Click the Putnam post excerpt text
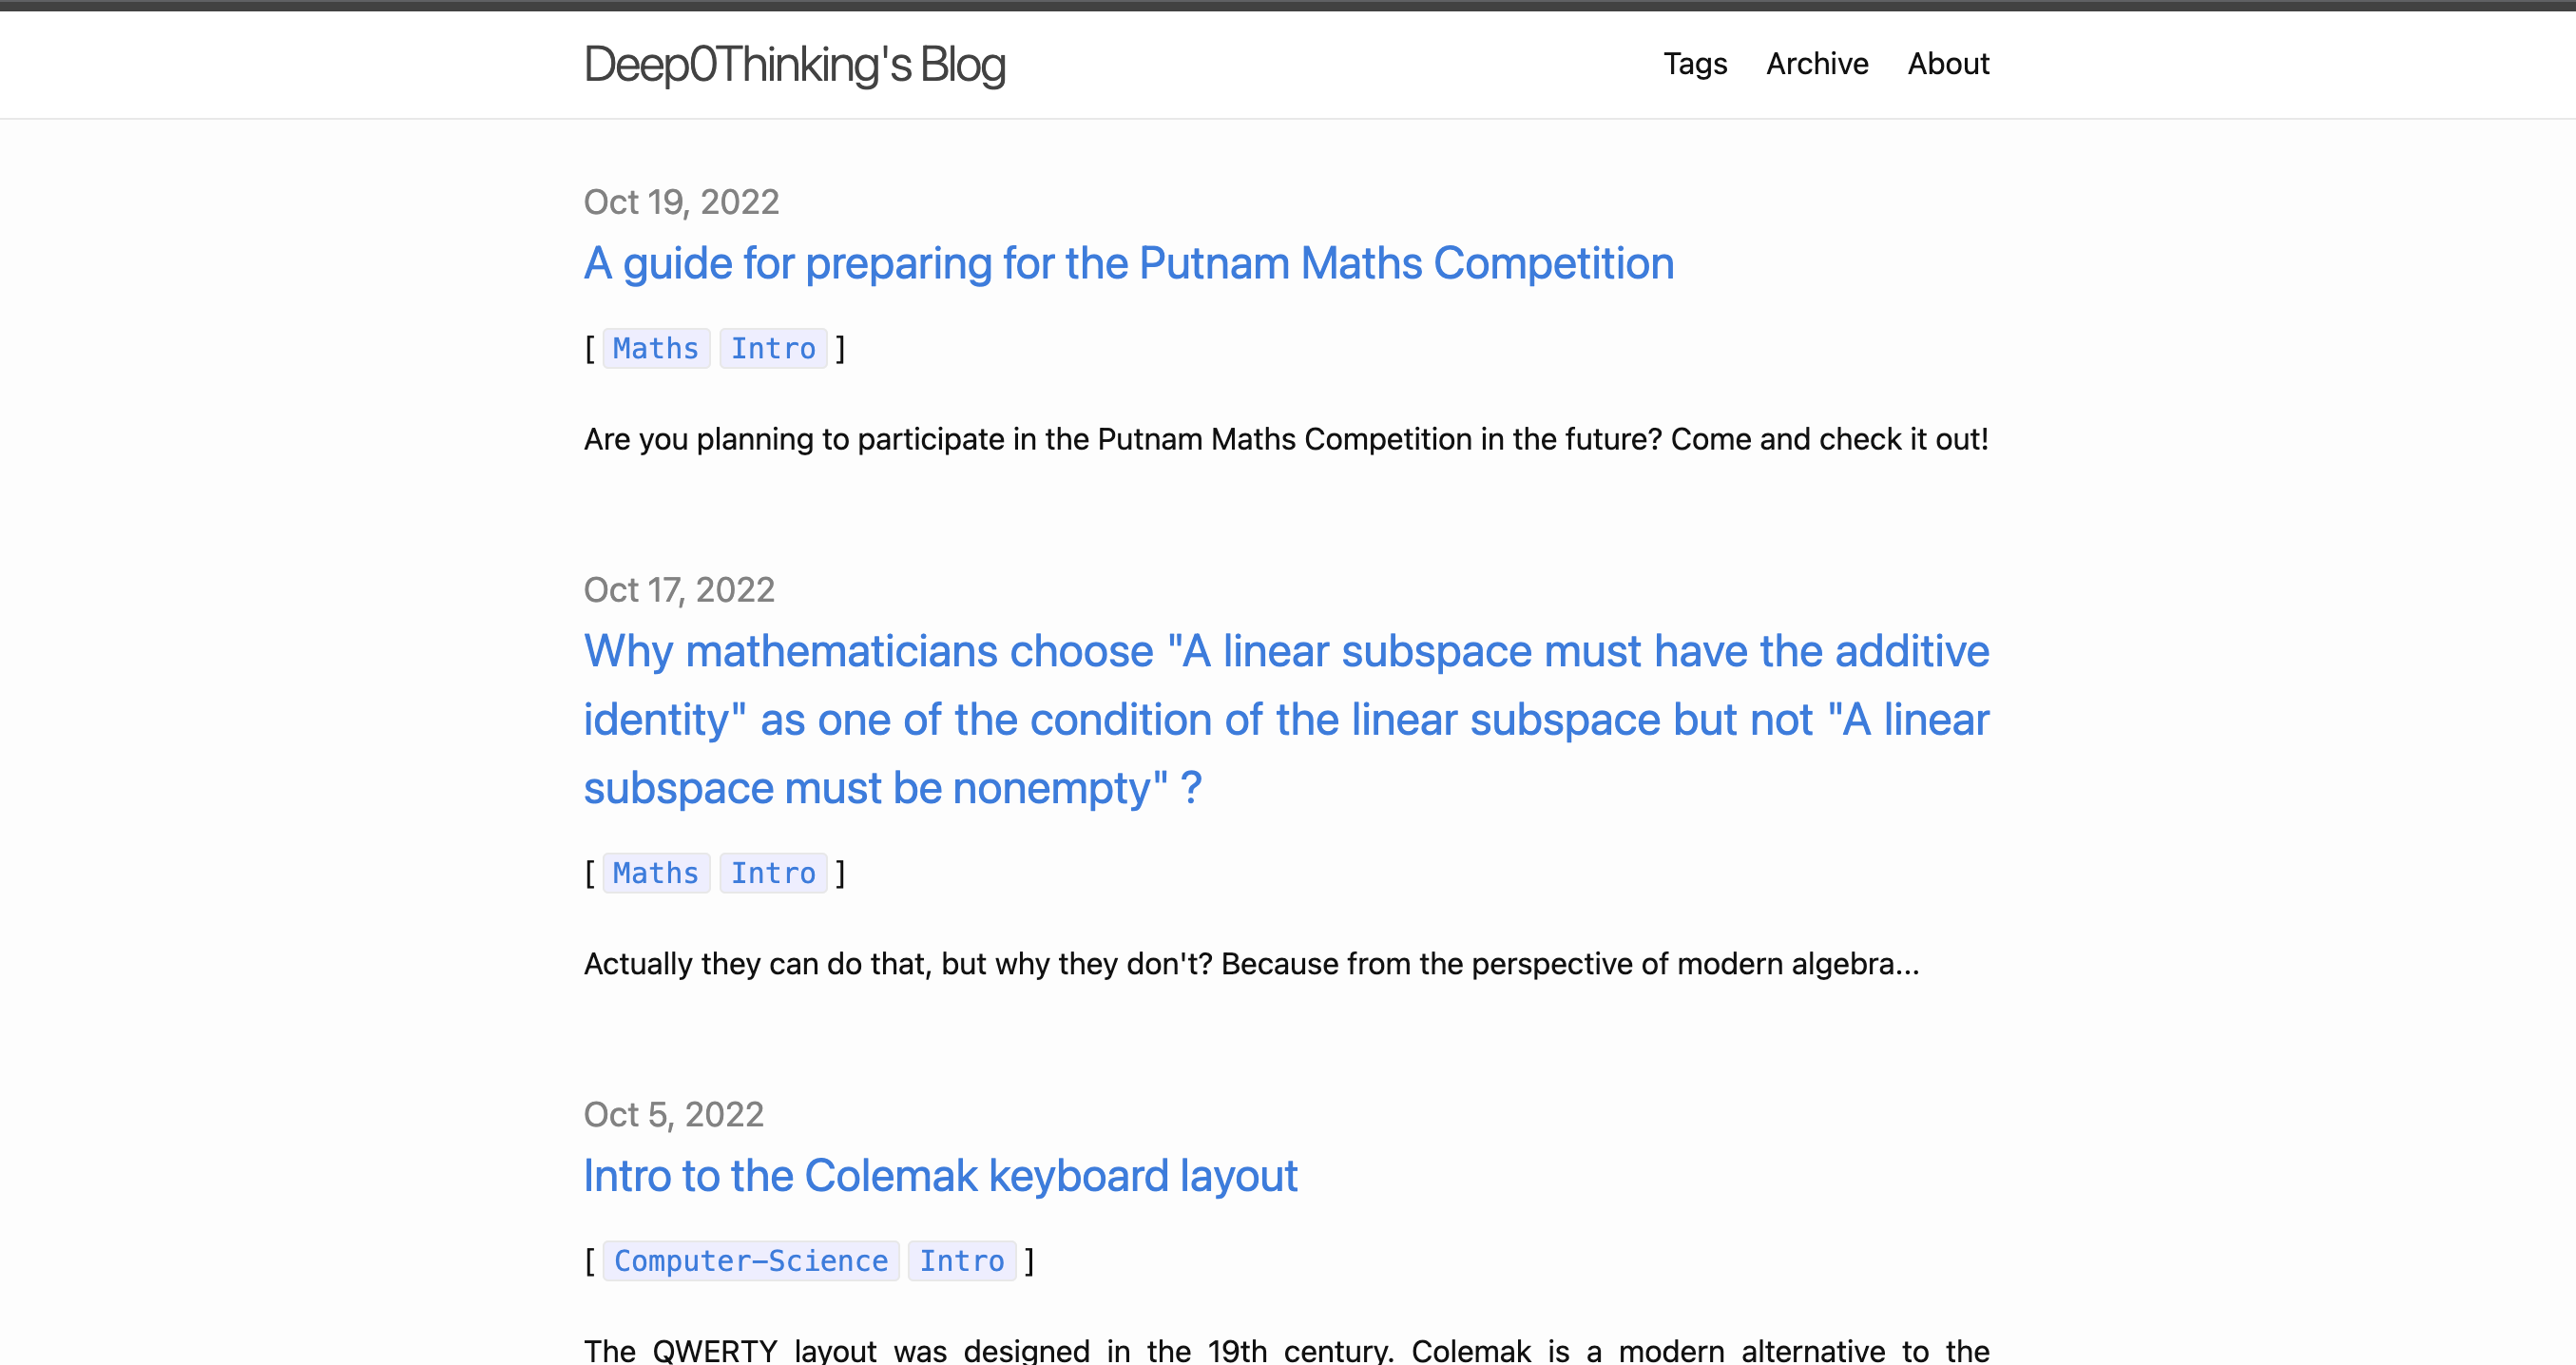The height and width of the screenshot is (1365, 2576). (1286, 439)
